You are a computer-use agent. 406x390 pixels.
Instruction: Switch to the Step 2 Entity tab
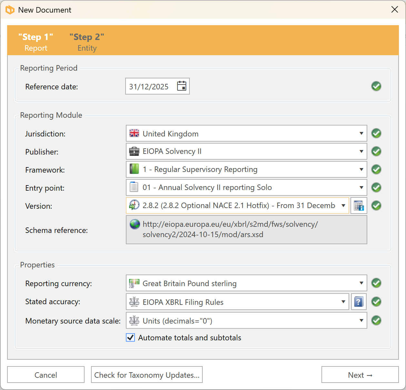pyautogui.click(x=87, y=42)
